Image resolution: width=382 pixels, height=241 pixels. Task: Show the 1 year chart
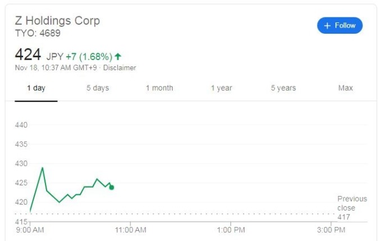[x=221, y=88]
